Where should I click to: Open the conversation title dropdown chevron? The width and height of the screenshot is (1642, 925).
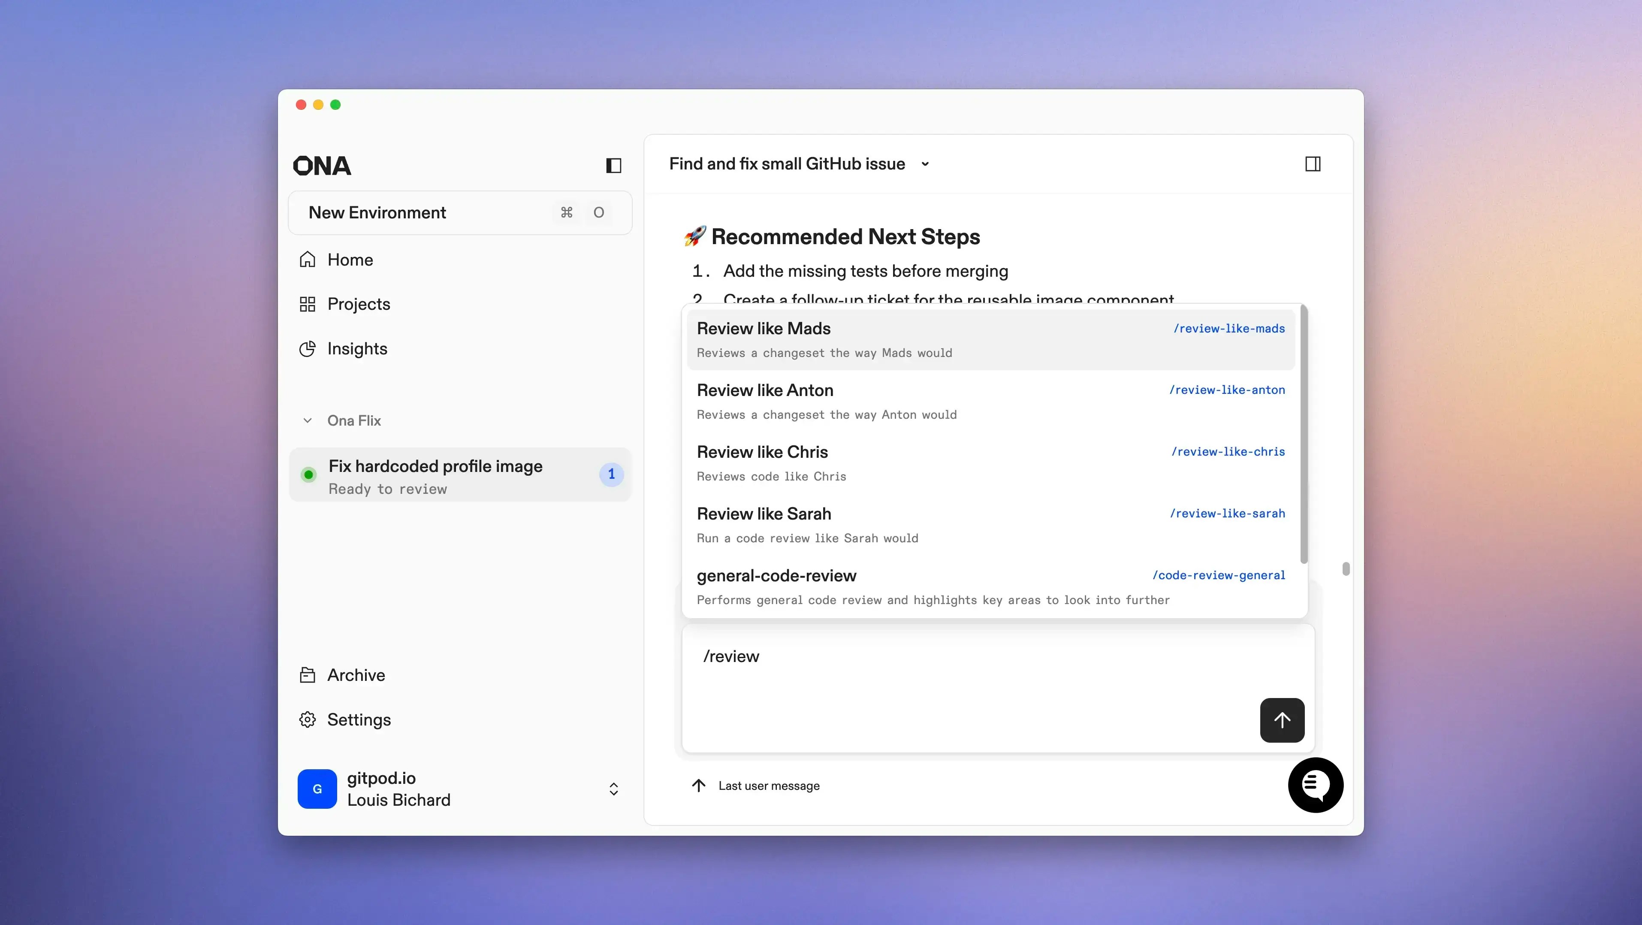point(925,164)
